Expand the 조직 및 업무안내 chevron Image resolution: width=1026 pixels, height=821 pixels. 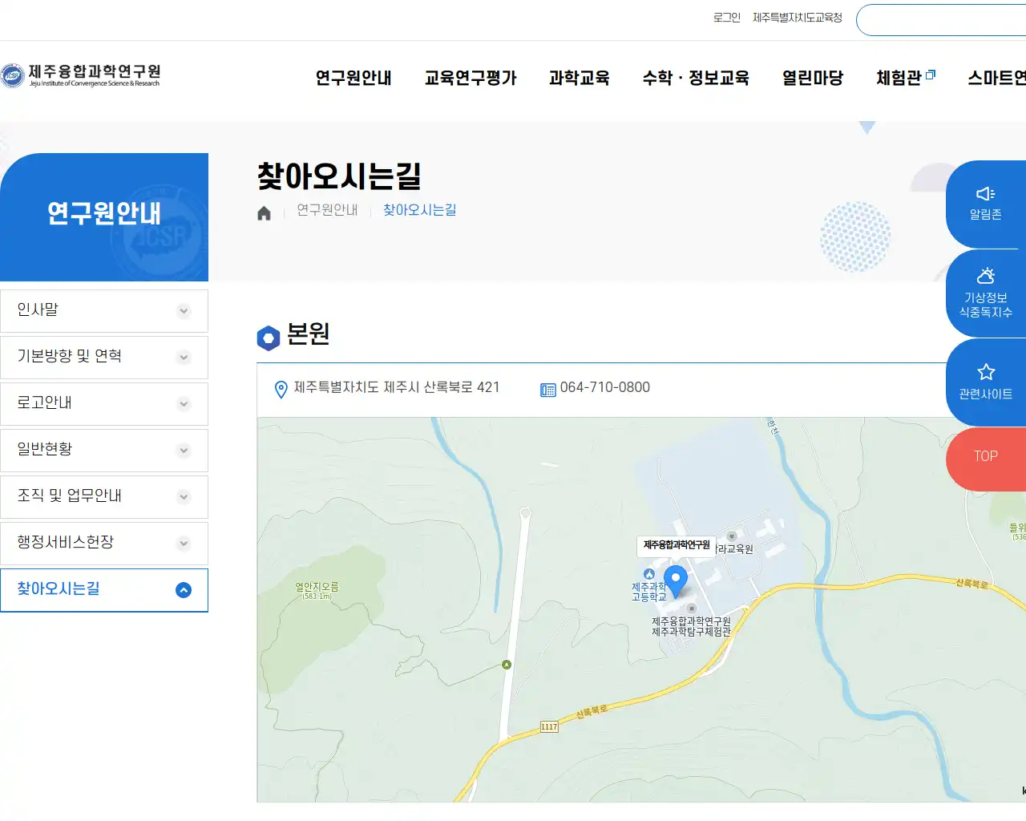click(x=184, y=497)
